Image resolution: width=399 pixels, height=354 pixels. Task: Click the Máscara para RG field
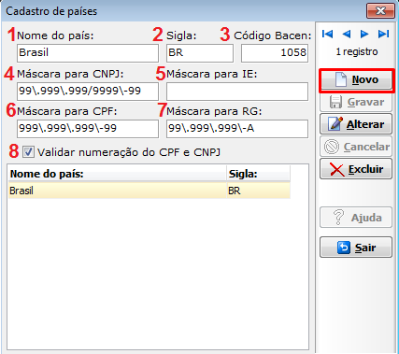click(237, 129)
